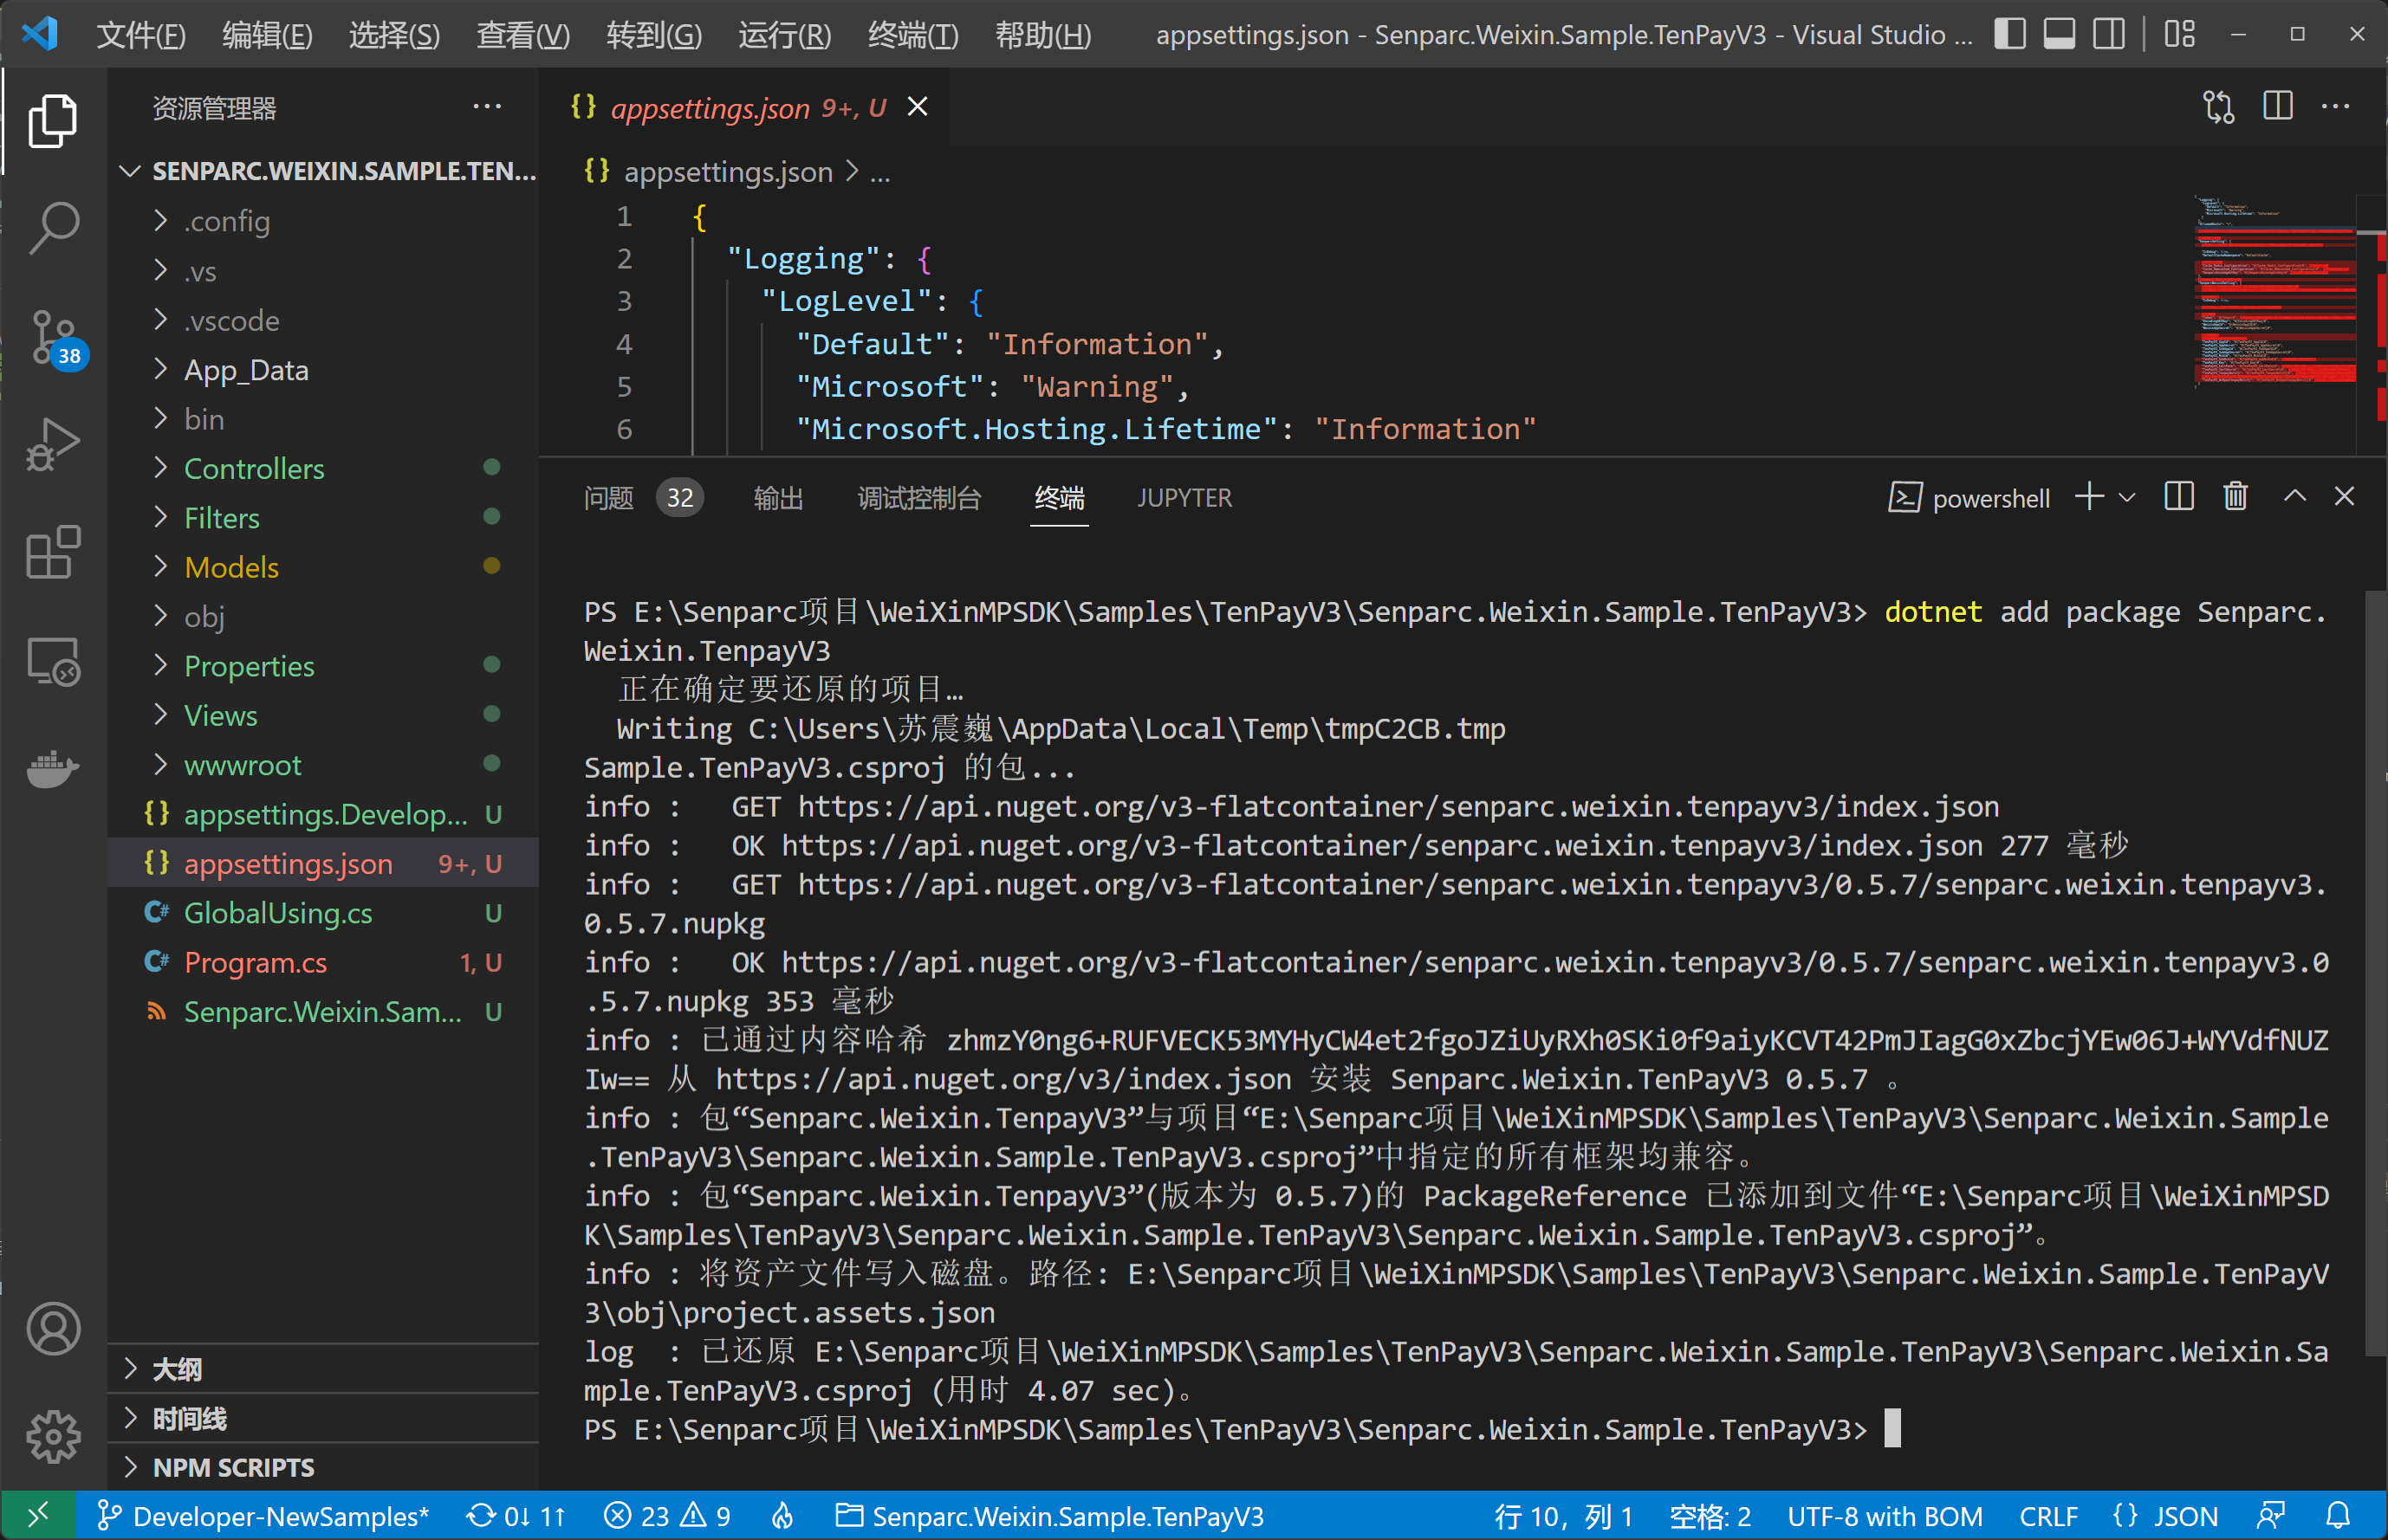
Task: Open the Accounts menu icon
Action: click(x=53, y=1329)
